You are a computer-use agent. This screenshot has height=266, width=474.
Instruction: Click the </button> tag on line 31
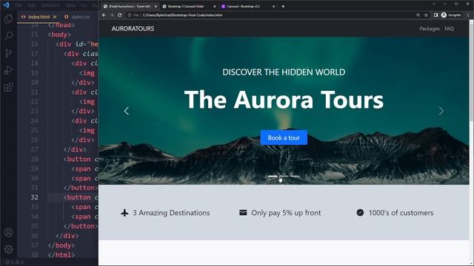(x=81, y=188)
